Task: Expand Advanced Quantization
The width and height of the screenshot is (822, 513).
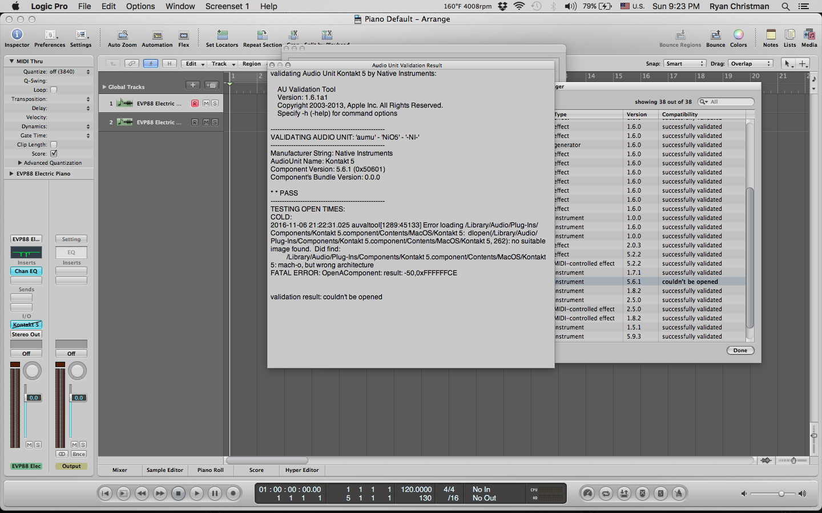Action: click(20, 163)
